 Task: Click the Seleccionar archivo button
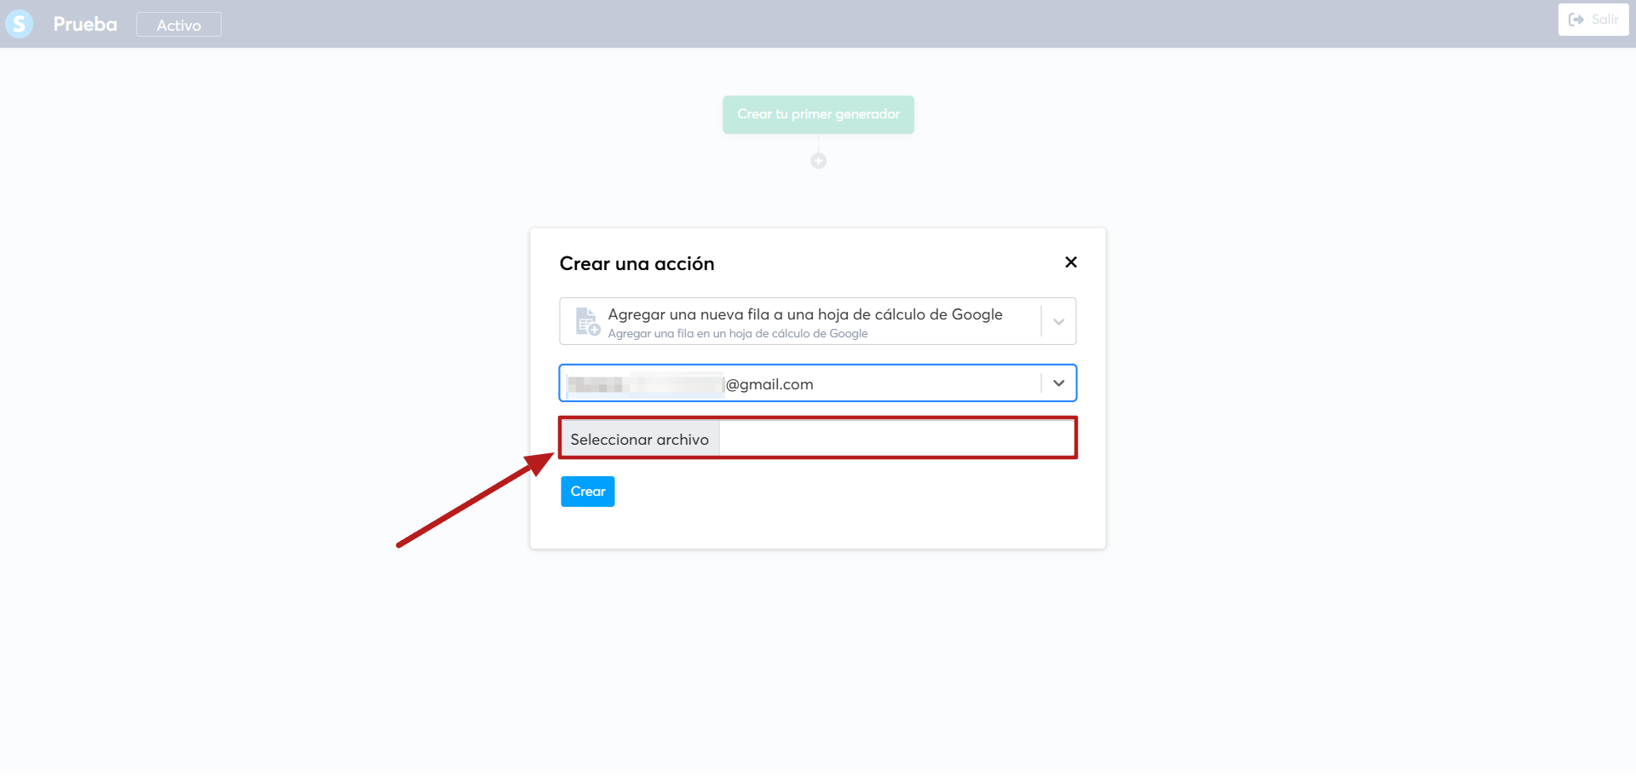pyautogui.click(x=640, y=440)
